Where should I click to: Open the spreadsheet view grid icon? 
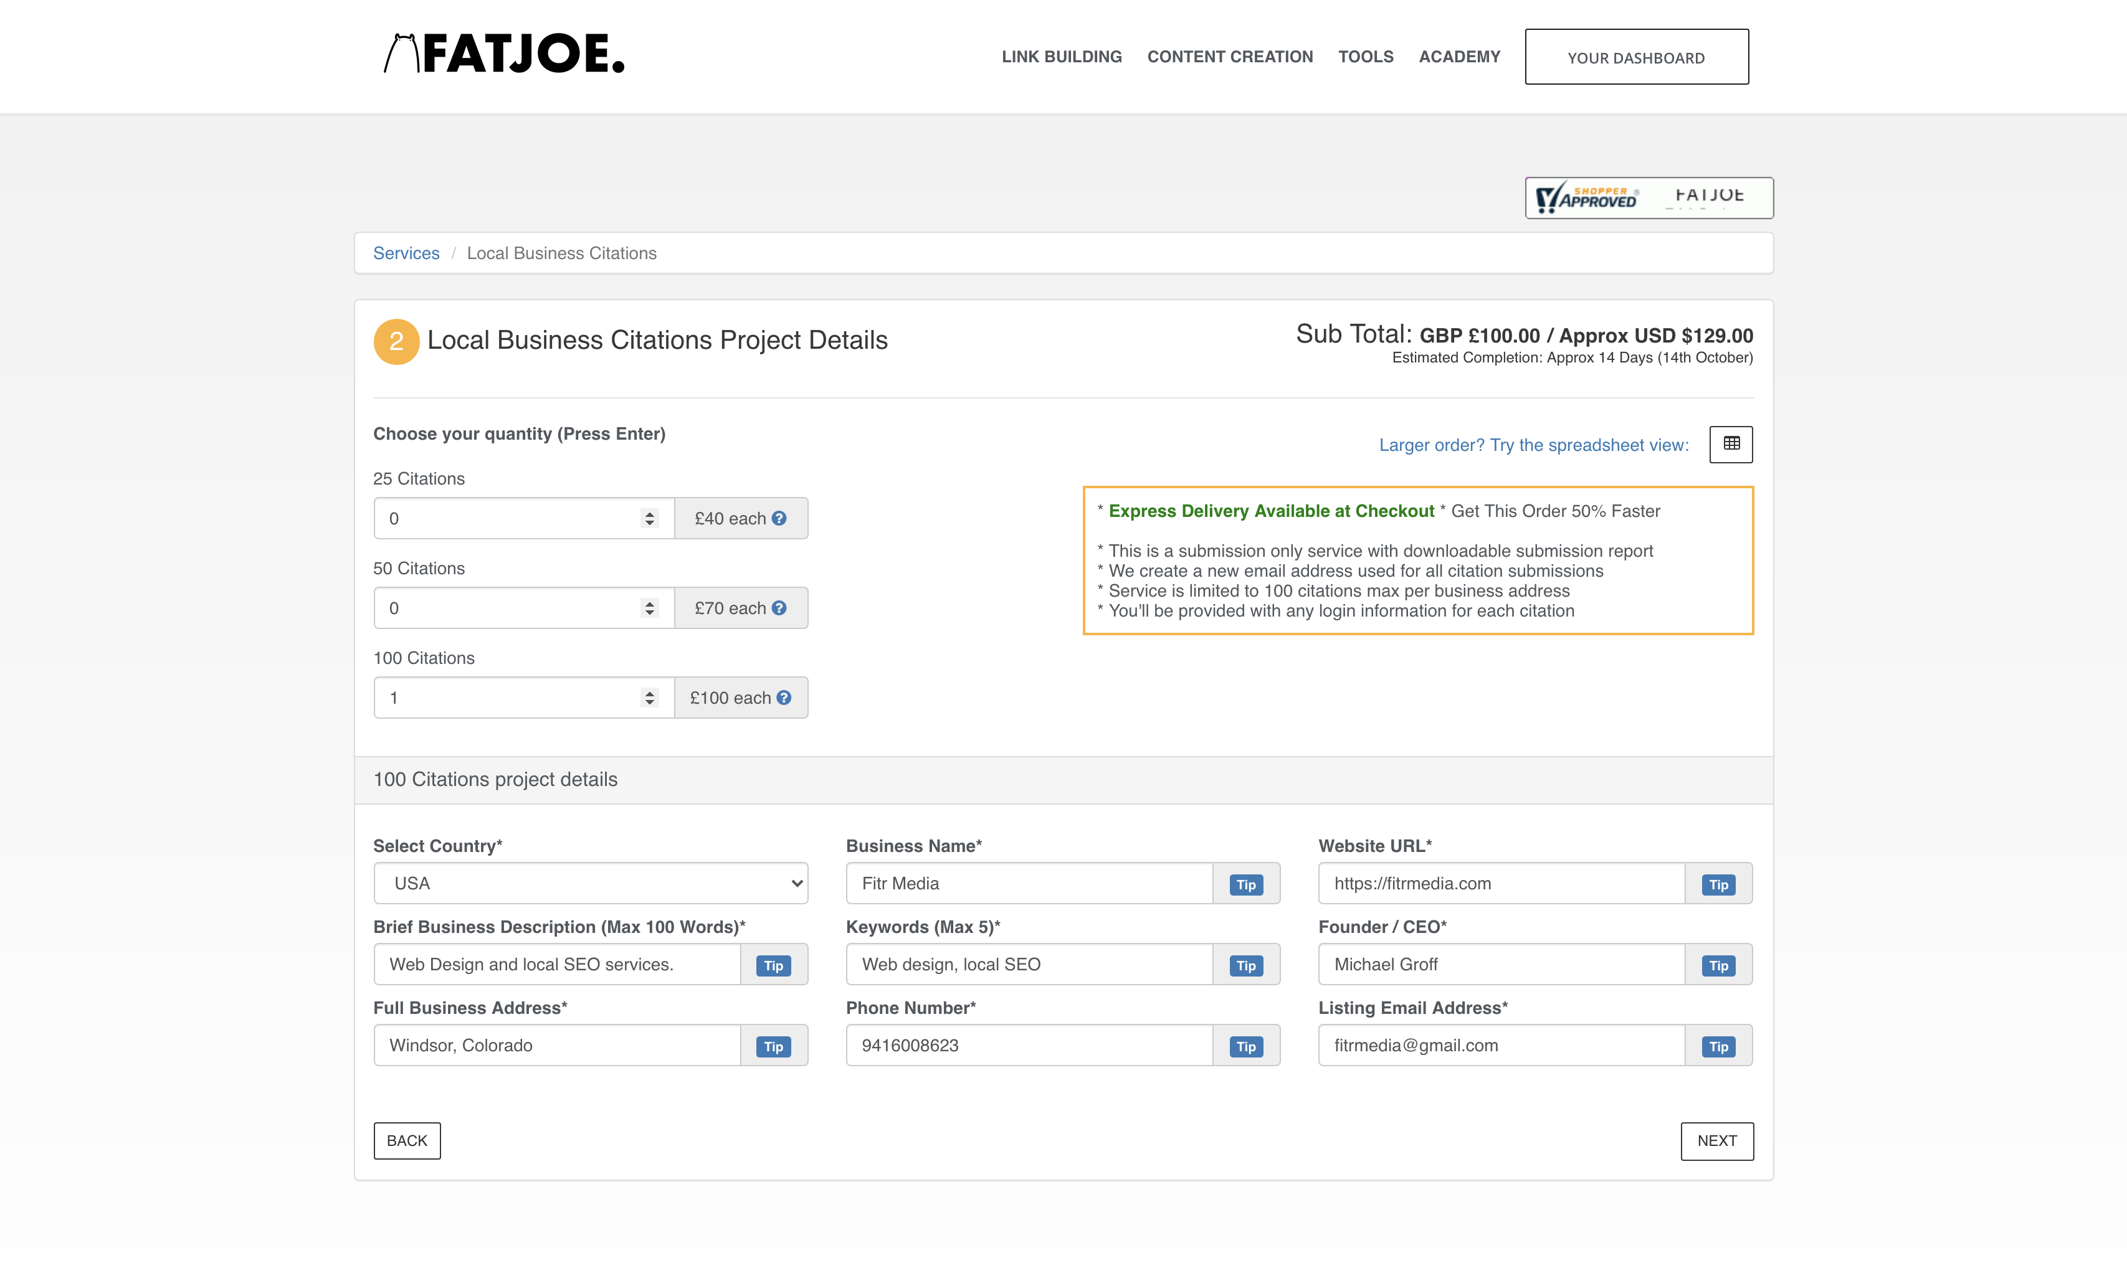coord(1731,444)
